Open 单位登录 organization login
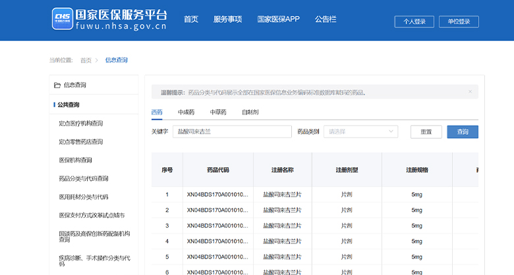Screen dimensions: 514x275 pos(459,22)
